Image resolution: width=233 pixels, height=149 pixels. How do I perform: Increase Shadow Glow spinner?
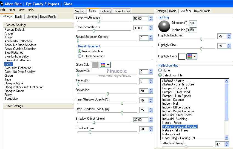tap(151, 128)
